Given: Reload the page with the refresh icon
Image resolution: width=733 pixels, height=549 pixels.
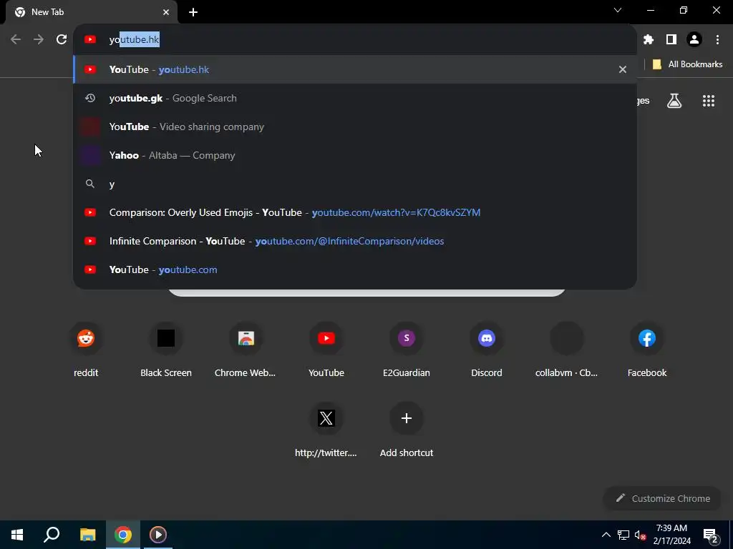Looking at the screenshot, I should (62, 39).
